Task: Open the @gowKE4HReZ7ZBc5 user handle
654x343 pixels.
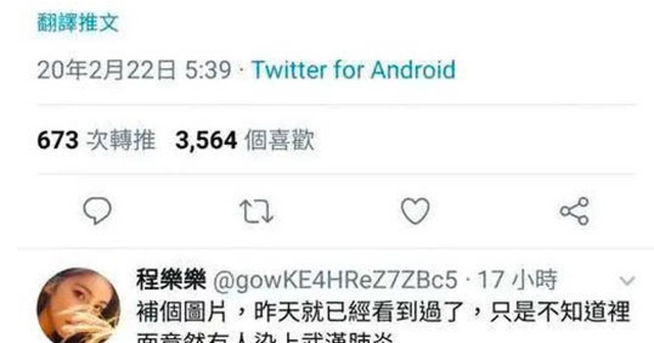Action: click(x=334, y=281)
